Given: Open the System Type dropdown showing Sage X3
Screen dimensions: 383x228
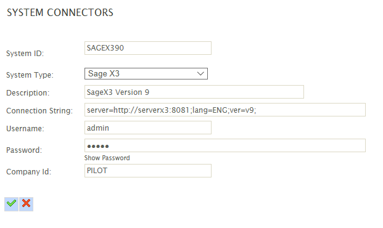Looking at the screenshot, I should (x=146, y=73).
